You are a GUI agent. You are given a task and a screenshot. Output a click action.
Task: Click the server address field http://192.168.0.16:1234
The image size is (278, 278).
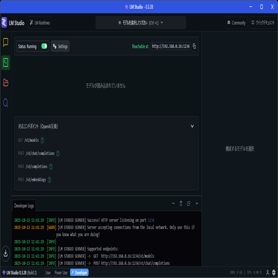[x=171, y=46]
